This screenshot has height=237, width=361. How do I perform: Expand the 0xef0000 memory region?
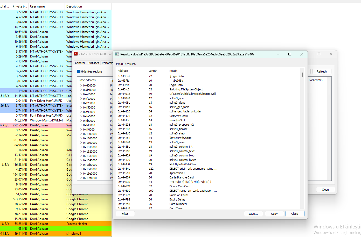click(x=81, y=94)
